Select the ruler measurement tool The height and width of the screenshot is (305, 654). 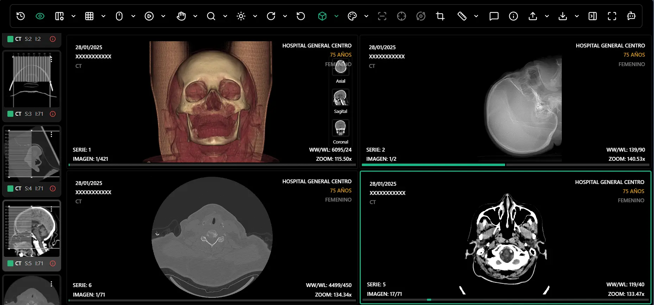click(x=462, y=16)
